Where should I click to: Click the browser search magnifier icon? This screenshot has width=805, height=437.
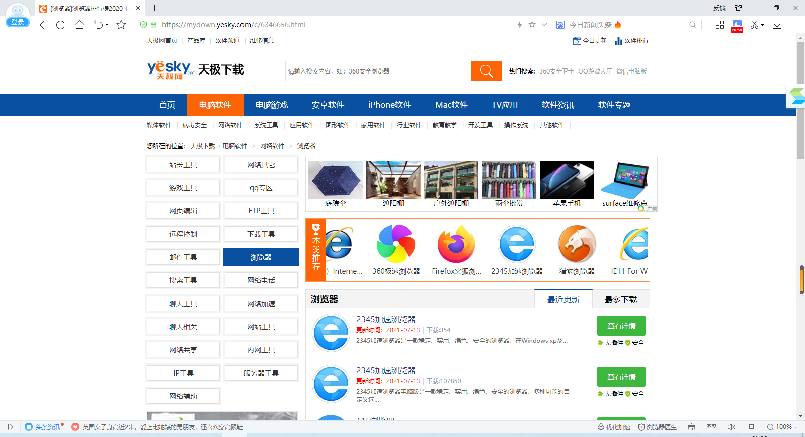(x=693, y=25)
